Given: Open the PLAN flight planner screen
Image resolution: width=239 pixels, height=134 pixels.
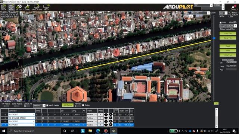Looking at the screenshot, I should tap(11, 7).
